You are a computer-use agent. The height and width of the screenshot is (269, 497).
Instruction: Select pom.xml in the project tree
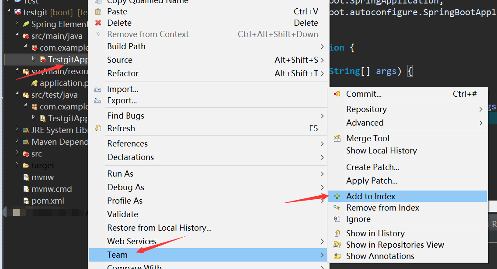point(48,201)
